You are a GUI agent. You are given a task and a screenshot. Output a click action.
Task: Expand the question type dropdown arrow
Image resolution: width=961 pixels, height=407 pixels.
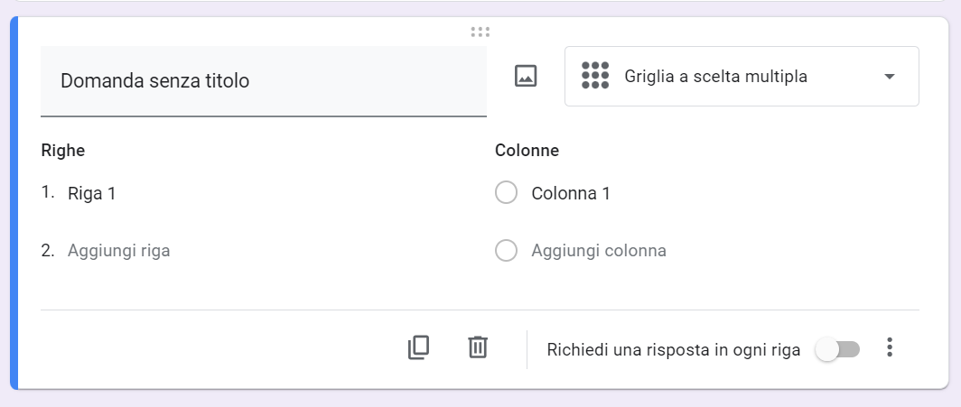coord(890,77)
